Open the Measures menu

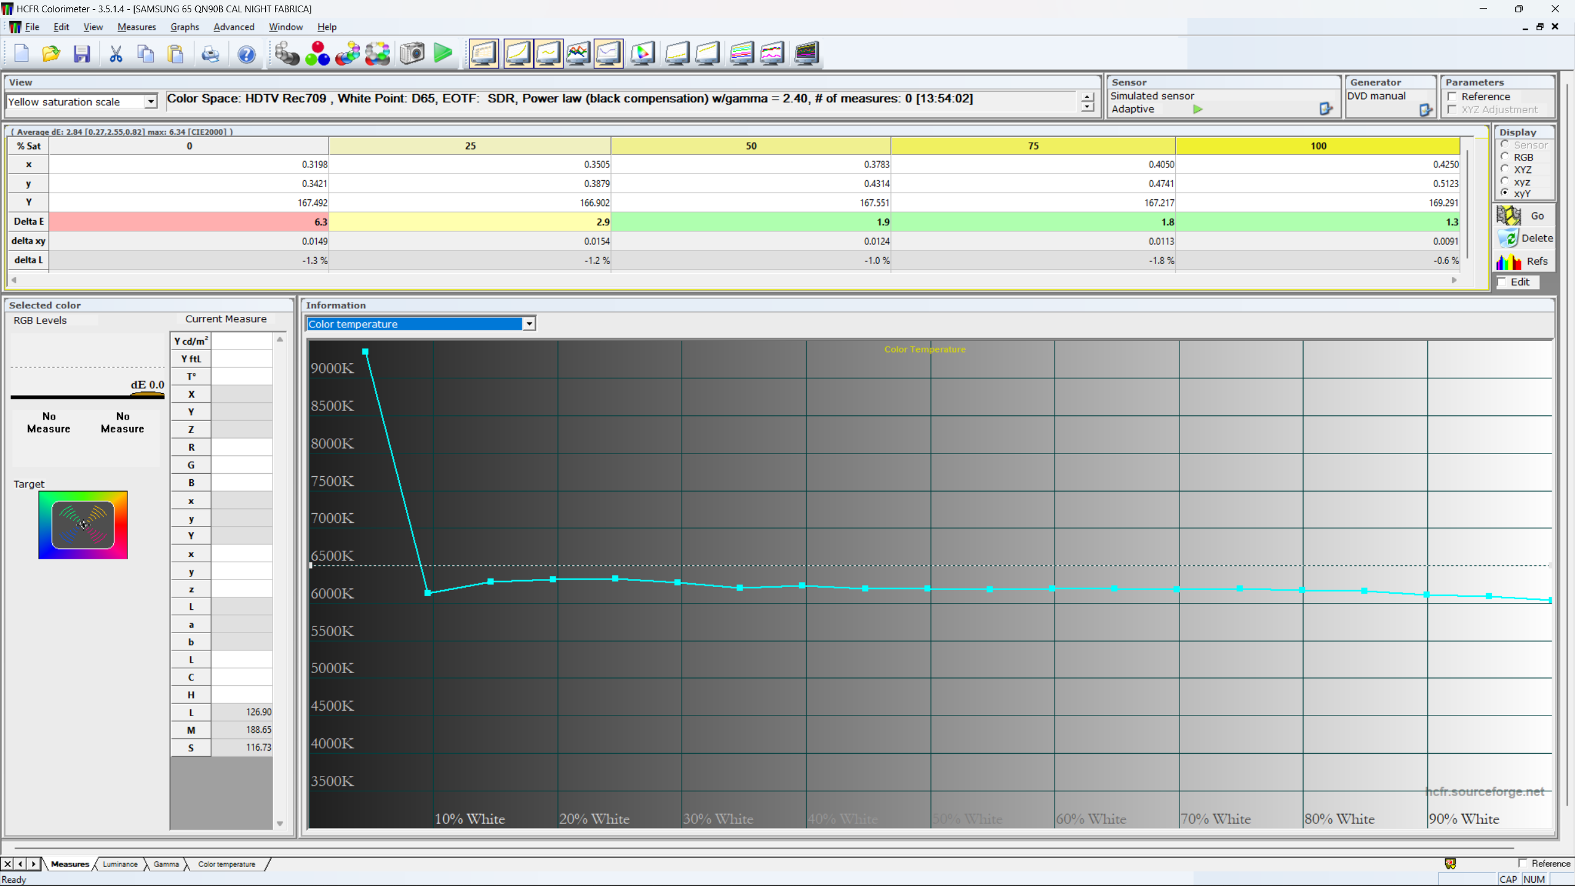click(136, 27)
